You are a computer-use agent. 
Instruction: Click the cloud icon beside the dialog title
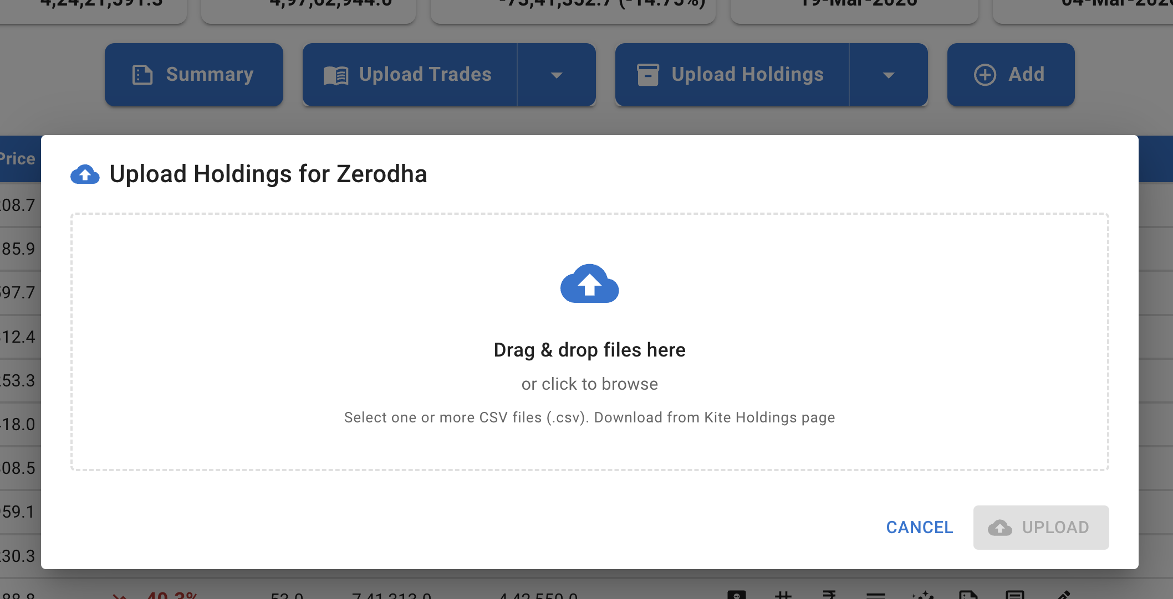tap(85, 174)
